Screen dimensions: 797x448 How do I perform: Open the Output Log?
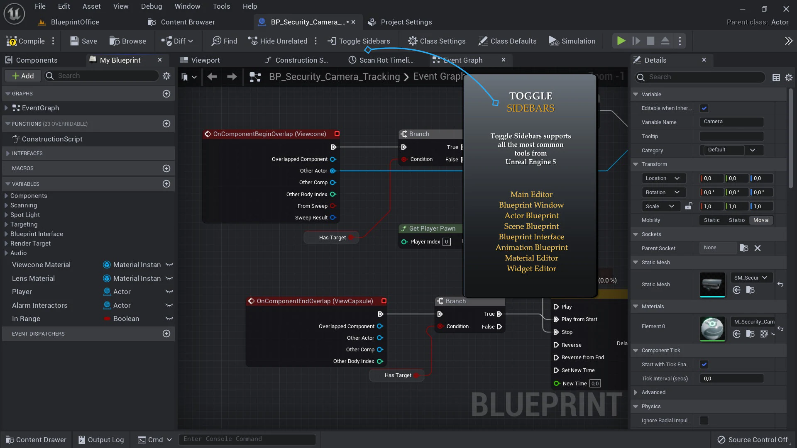pyautogui.click(x=101, y=440)
